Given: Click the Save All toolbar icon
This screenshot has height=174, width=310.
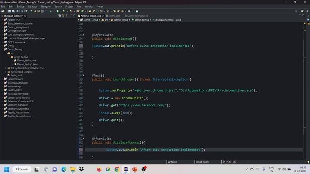Looking at the screenshot, I should [13, 11].
